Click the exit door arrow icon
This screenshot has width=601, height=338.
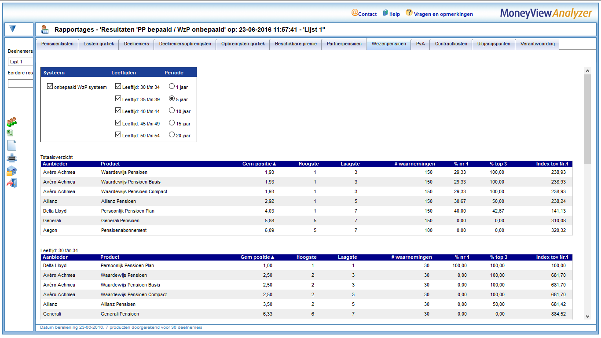click(12, 184)
